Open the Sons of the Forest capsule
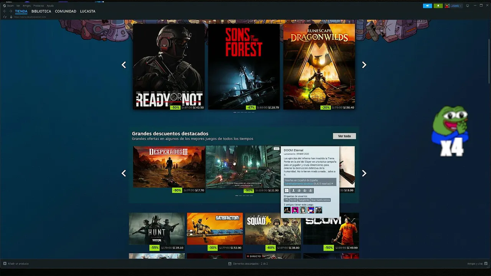The image size is (491, 276). (244, 66)
